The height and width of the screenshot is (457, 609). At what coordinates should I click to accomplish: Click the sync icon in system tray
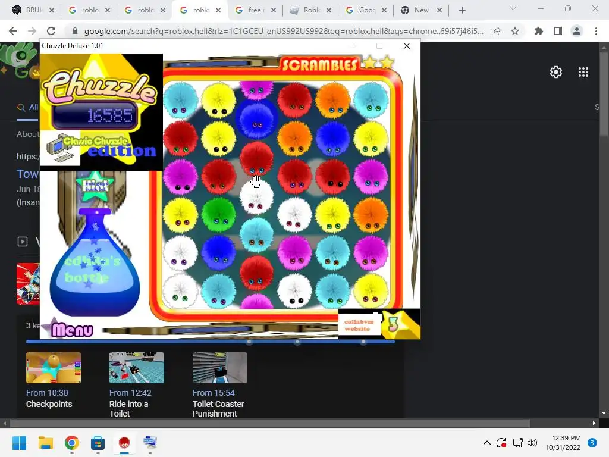tap(501, 443)
